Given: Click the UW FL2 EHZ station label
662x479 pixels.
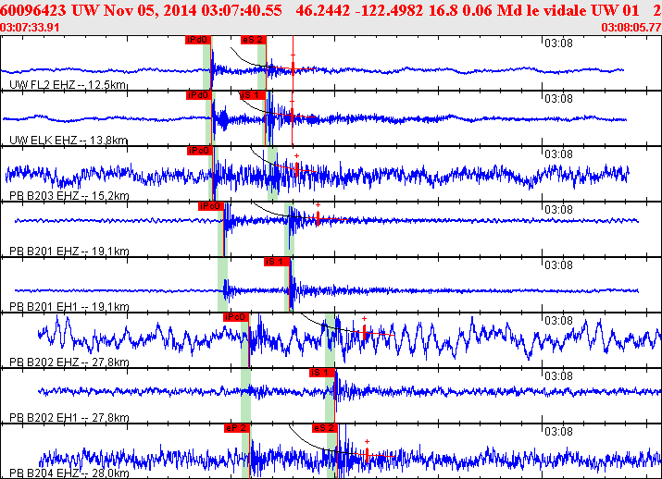Looking at the screenshot, I should click(x=68, y=85).
